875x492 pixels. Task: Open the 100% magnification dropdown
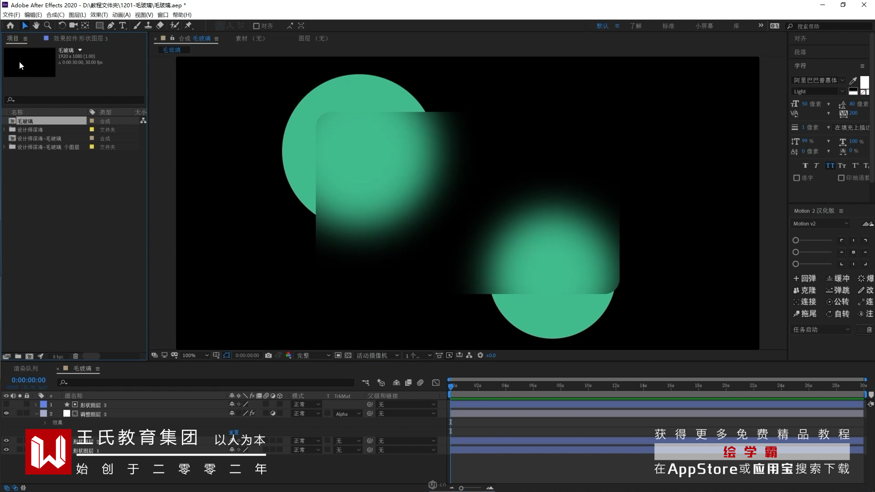196,355
